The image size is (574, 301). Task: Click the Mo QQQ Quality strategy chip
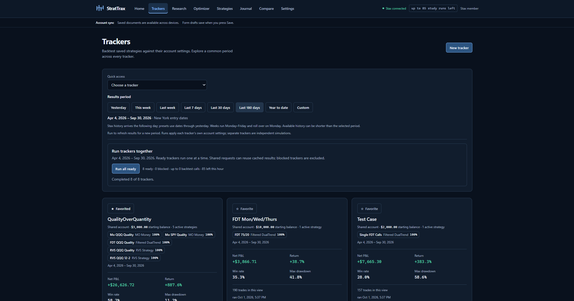(x=134, y=235)
